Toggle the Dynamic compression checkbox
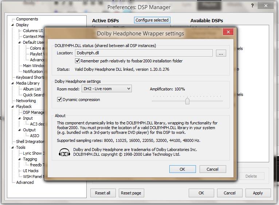The image size is (279, 205). (x=59, y=100)
